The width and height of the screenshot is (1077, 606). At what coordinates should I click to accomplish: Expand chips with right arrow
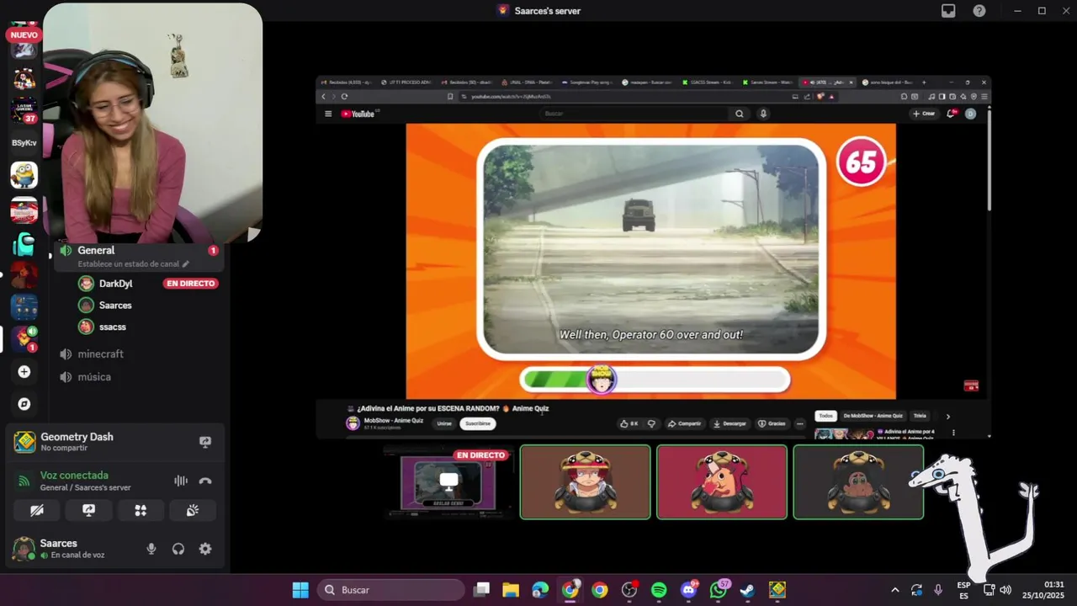pos(947,416)
